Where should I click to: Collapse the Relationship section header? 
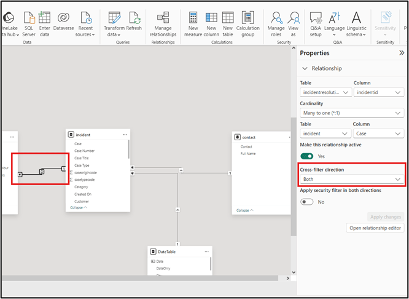pyautogui.click(x=305, y=68)
